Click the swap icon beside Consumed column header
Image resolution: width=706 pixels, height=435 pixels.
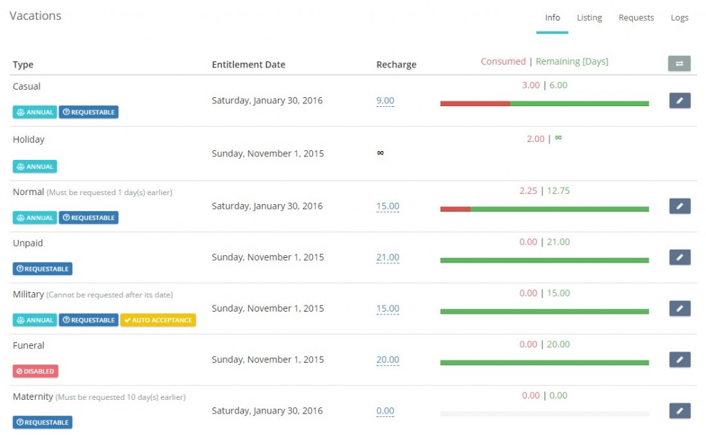[x=679, y=63]
